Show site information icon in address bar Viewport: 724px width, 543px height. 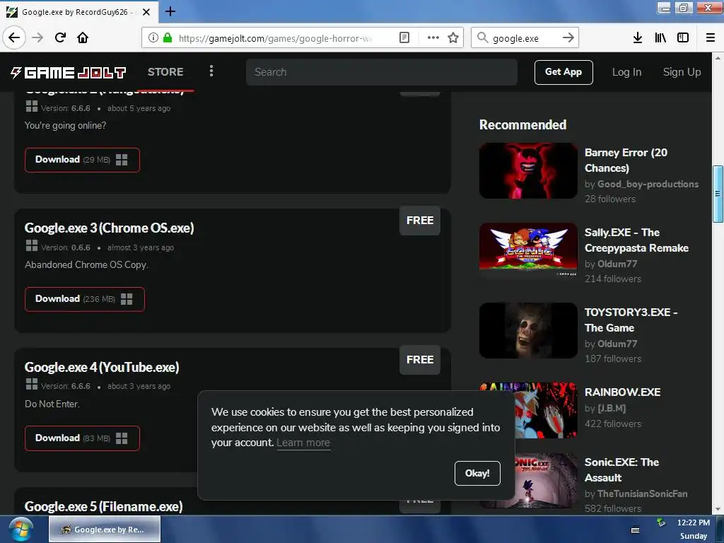coord(153,38)
